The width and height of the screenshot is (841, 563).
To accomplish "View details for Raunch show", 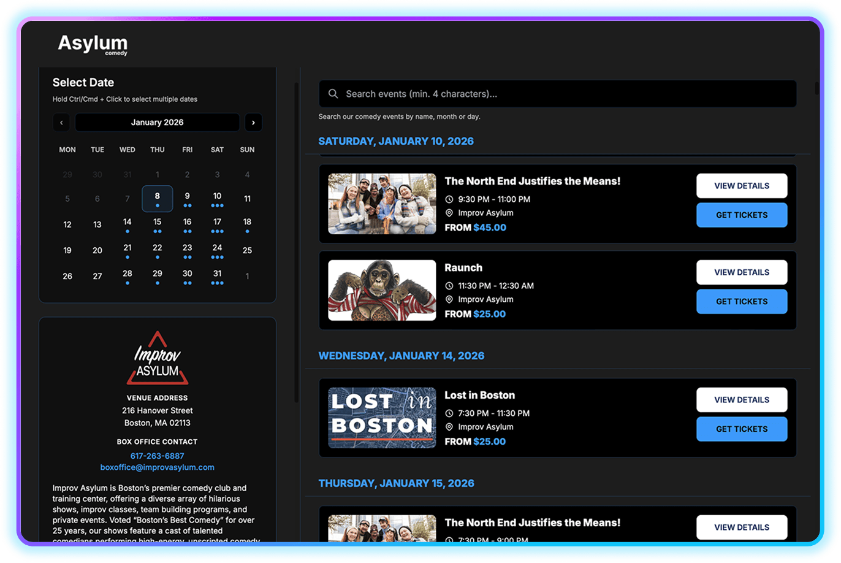I will (742, 272).
